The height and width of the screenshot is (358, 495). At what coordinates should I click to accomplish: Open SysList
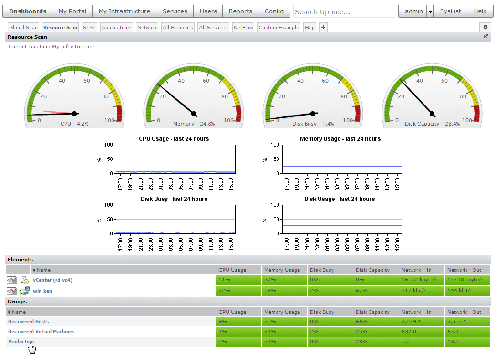coord(451,11)
